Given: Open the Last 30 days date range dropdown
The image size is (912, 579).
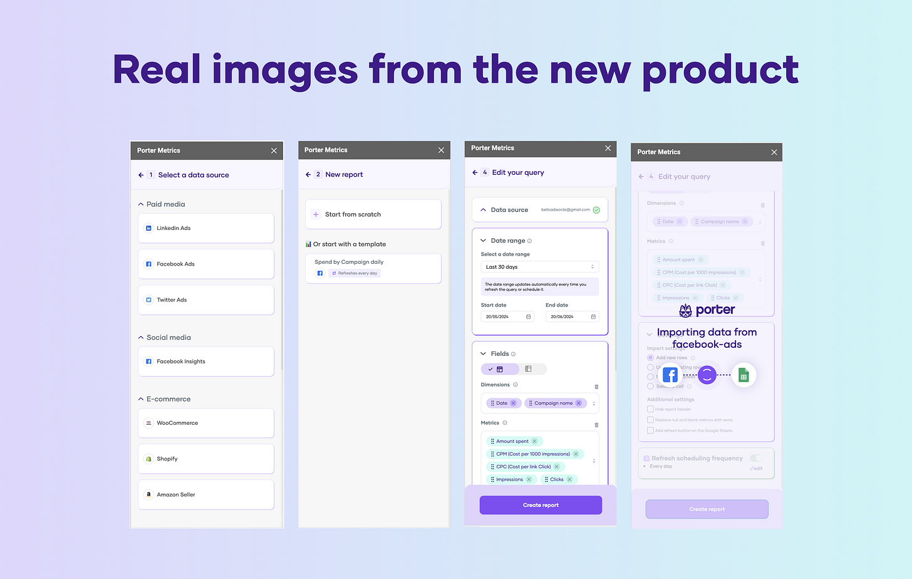Looking at the screenshot, I should (540, 267).
